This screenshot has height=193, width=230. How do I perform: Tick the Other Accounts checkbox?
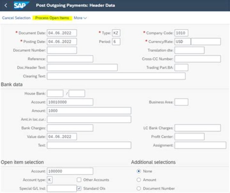click(79, 180)
